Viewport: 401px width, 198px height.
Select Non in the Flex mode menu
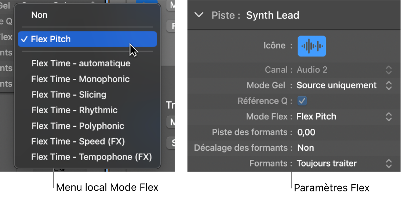pos(39,15)
